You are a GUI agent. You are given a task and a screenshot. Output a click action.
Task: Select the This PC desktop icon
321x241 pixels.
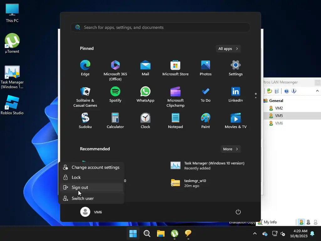click(12, 13)
